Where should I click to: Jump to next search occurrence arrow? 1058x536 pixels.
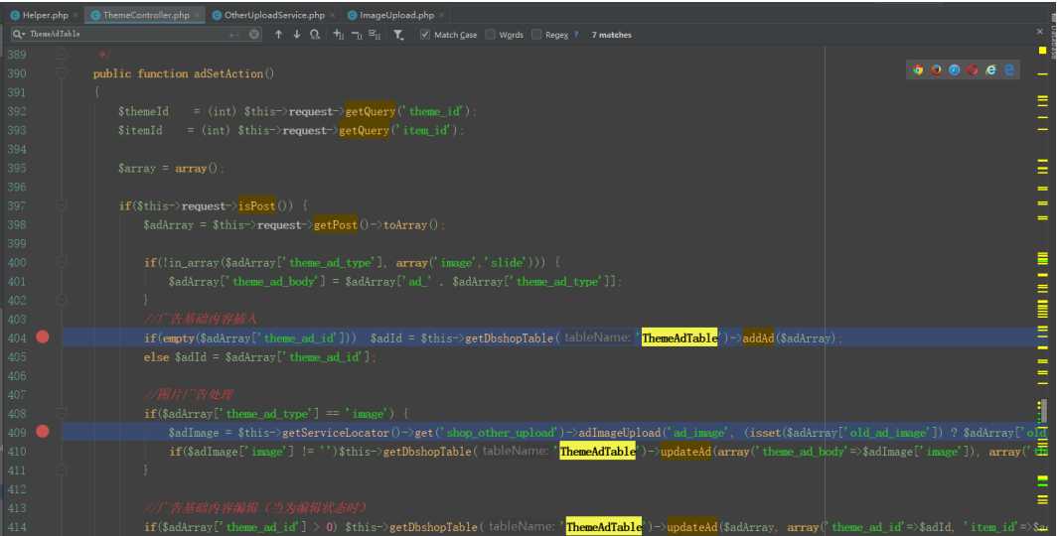tap(296, 35)
